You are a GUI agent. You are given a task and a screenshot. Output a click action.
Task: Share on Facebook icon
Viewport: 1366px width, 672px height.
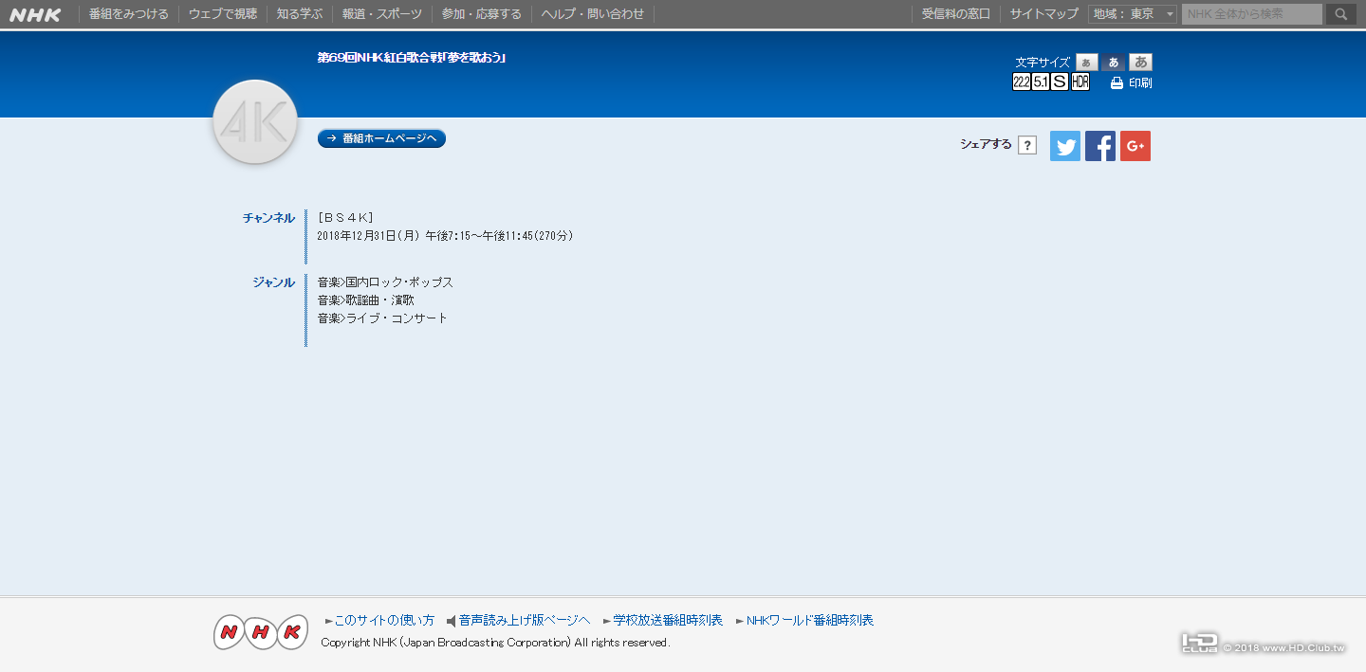1100,146
